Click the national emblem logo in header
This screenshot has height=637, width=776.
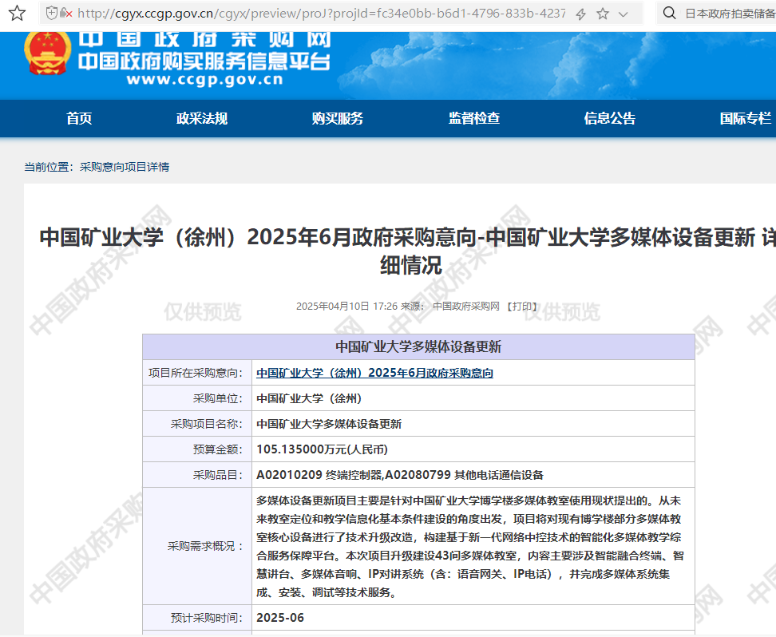(x=48, y=53)
